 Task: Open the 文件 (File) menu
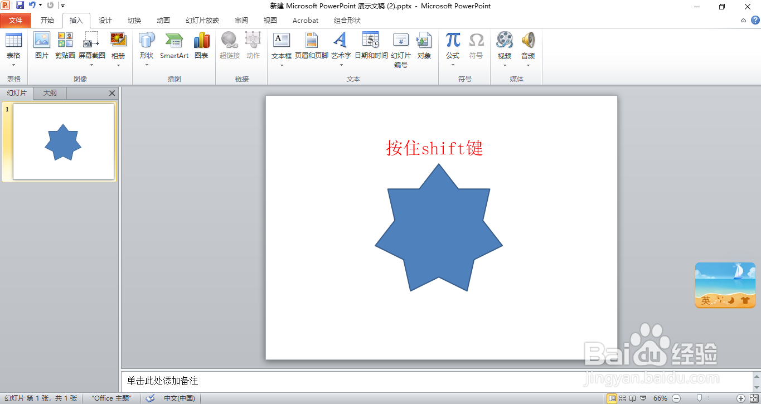pos(16,20)
